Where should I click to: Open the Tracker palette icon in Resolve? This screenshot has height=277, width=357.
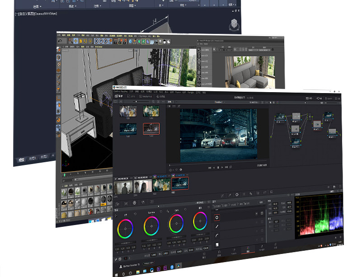point(244,194)
